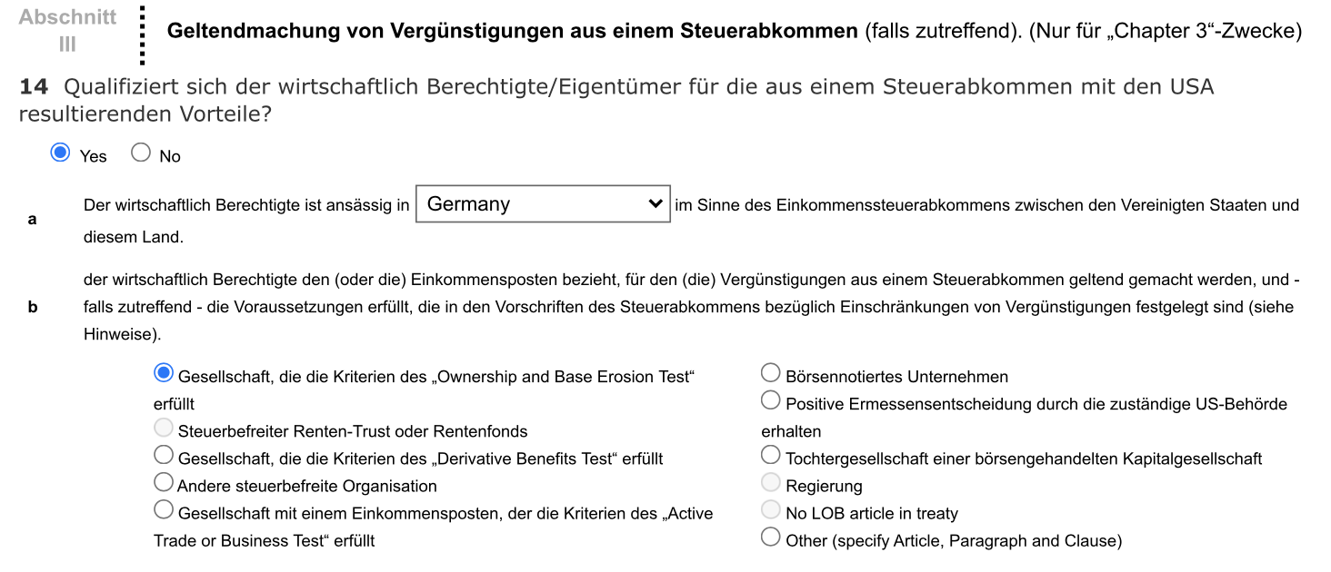Select Positive Ermessensentscheidung durch US-Behörde option

tap(771, 400)
